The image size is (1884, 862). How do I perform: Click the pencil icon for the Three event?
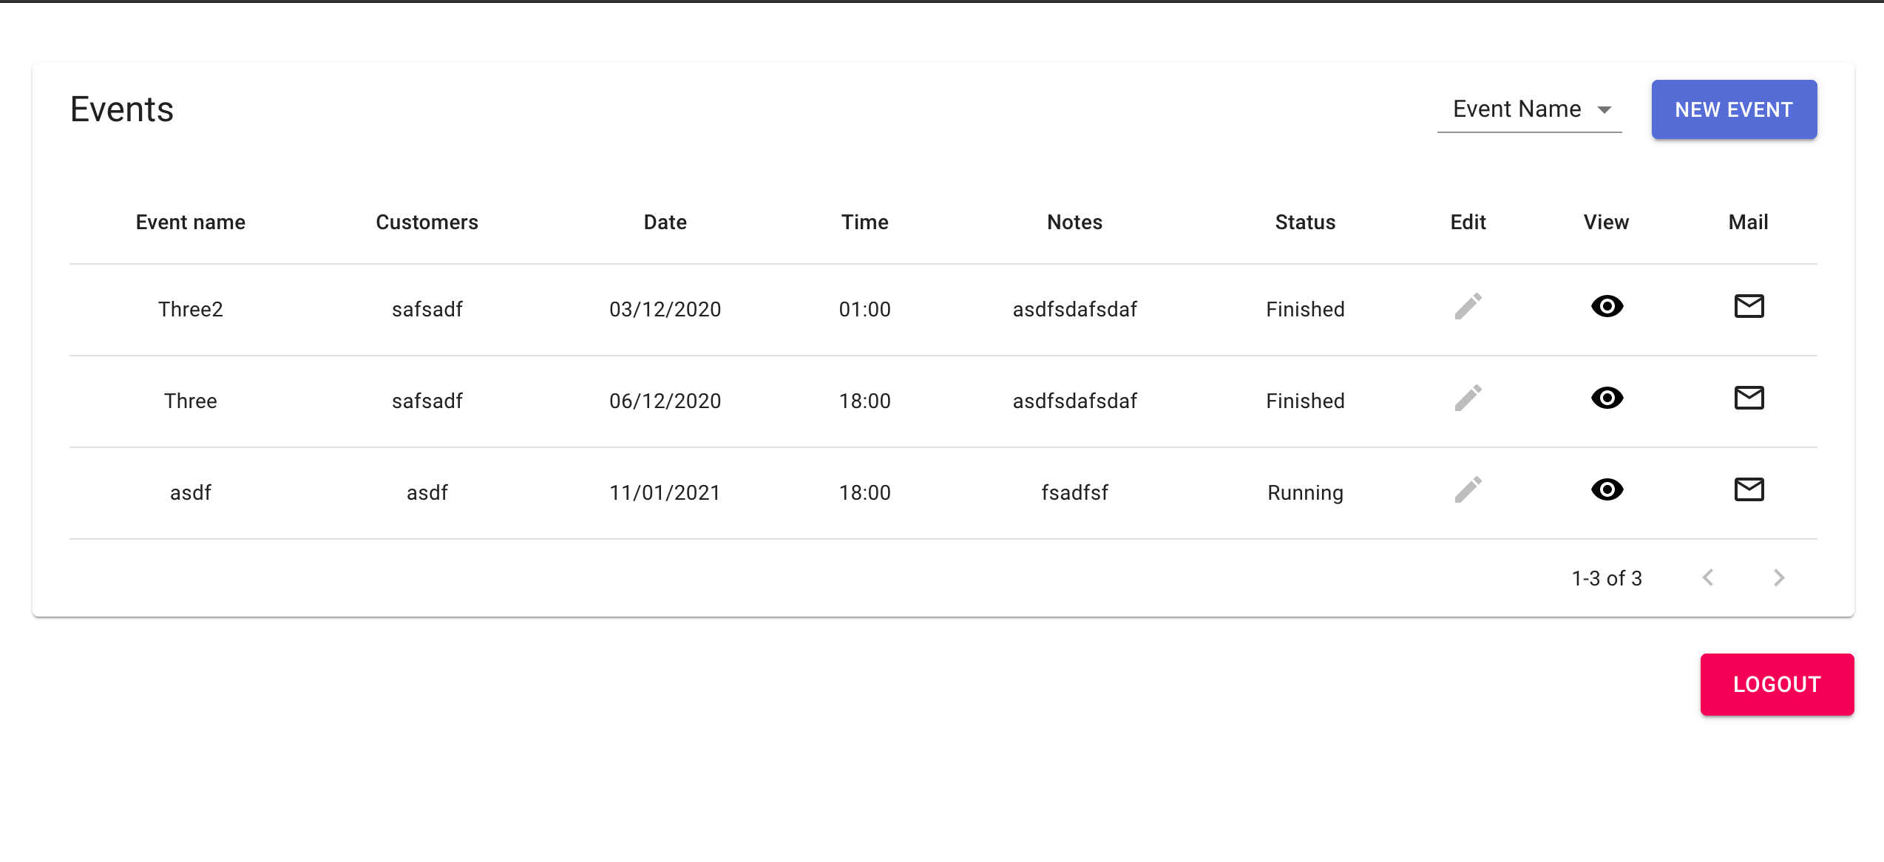click(1468, 398)
